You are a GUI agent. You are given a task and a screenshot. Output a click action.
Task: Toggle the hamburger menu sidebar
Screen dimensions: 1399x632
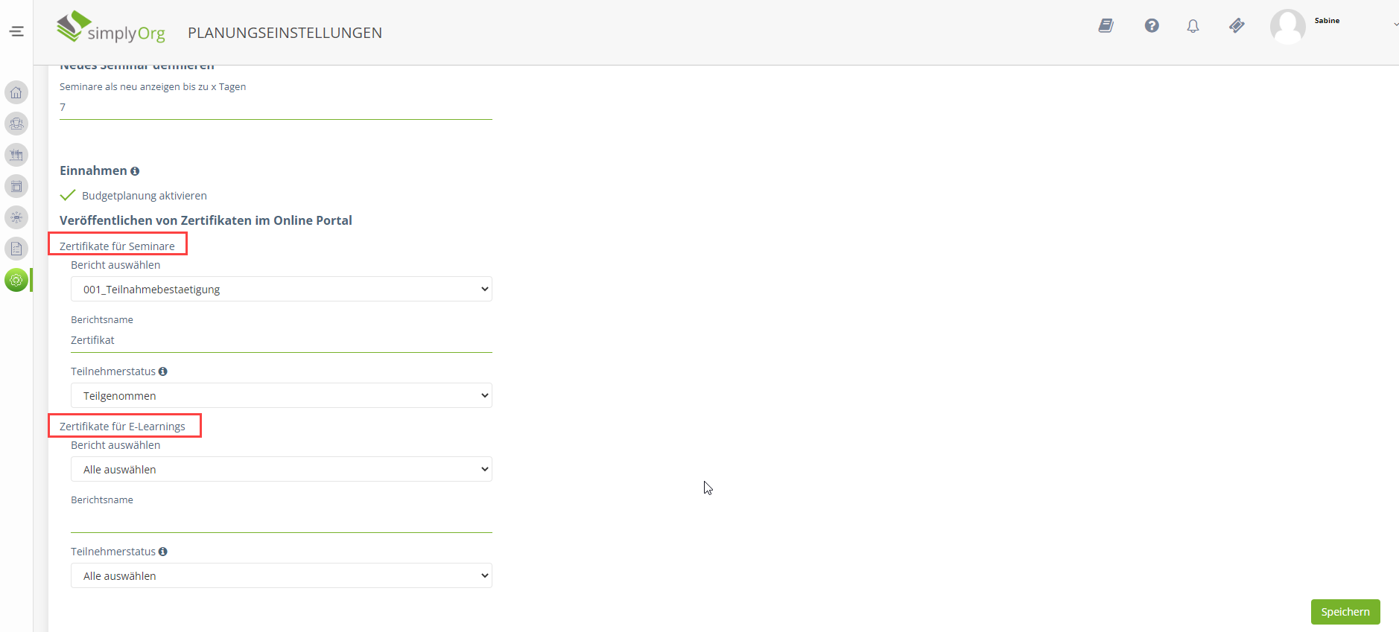pos(16,31)
